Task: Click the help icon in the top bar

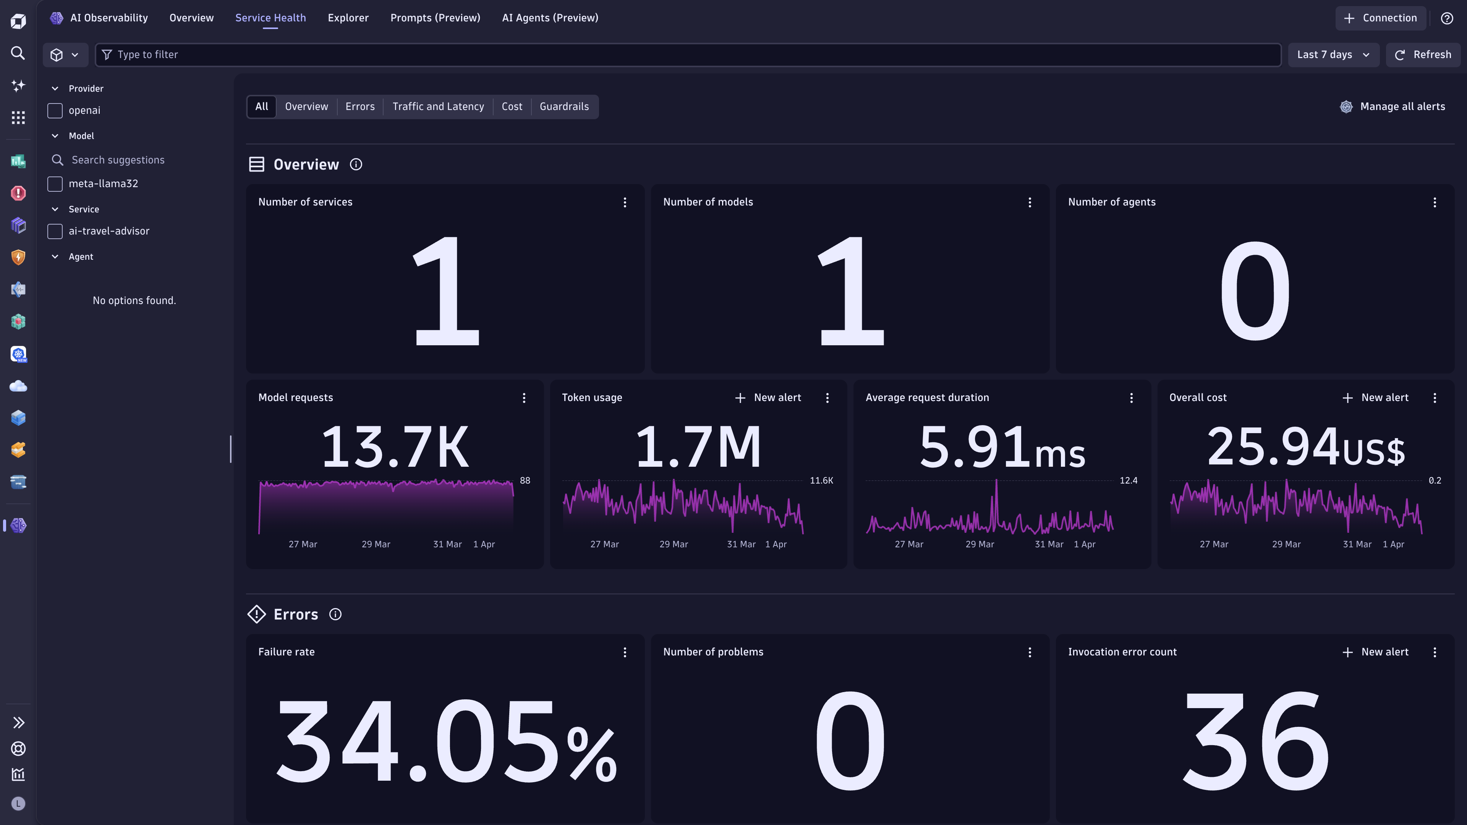Action: (x=1447, y=18)
